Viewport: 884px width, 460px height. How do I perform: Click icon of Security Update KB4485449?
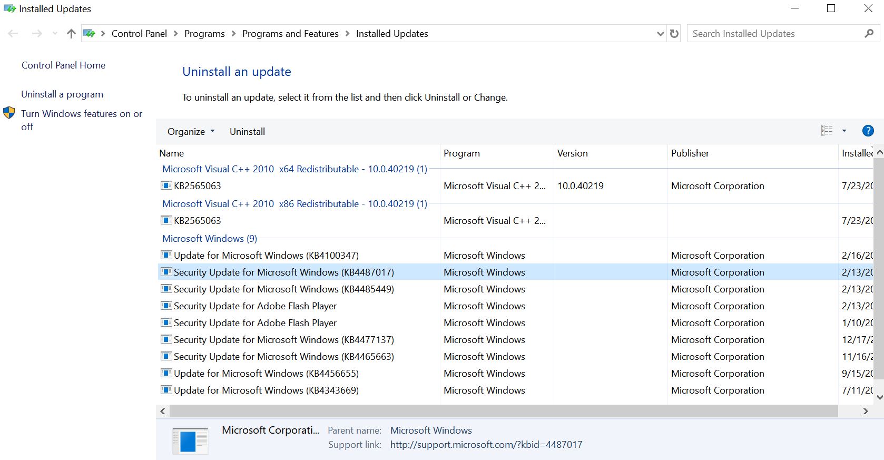tap(166, 289)
